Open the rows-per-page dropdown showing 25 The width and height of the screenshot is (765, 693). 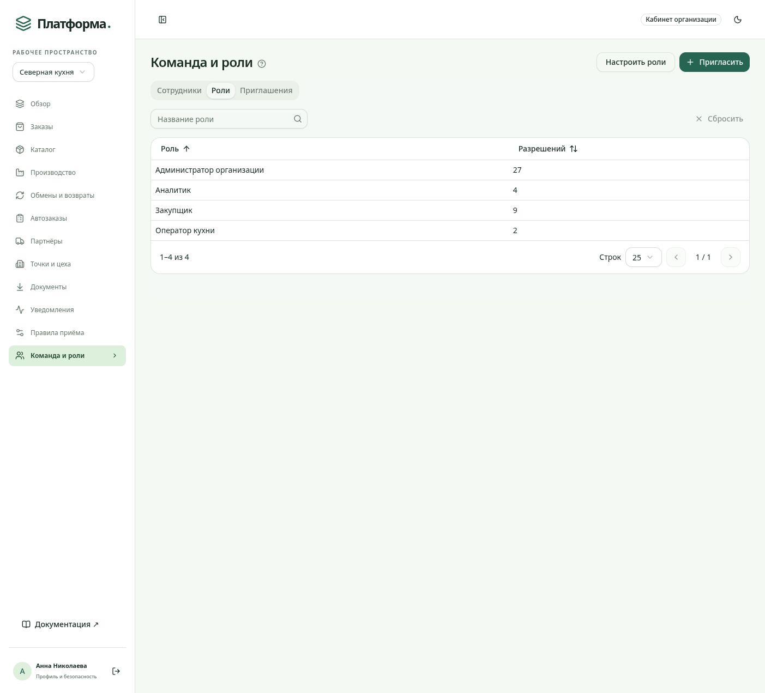click(643, 257)
